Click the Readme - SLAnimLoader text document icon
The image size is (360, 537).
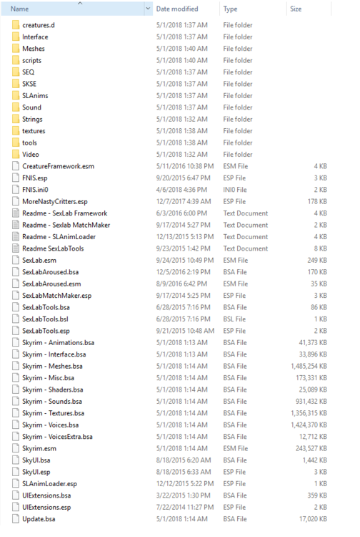16,237
